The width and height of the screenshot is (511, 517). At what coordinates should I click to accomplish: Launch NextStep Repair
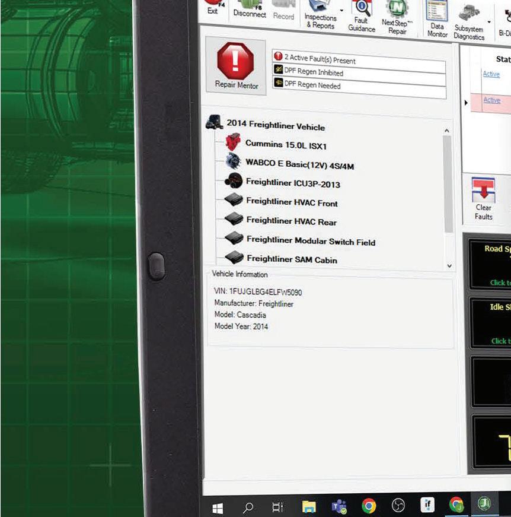397,18
